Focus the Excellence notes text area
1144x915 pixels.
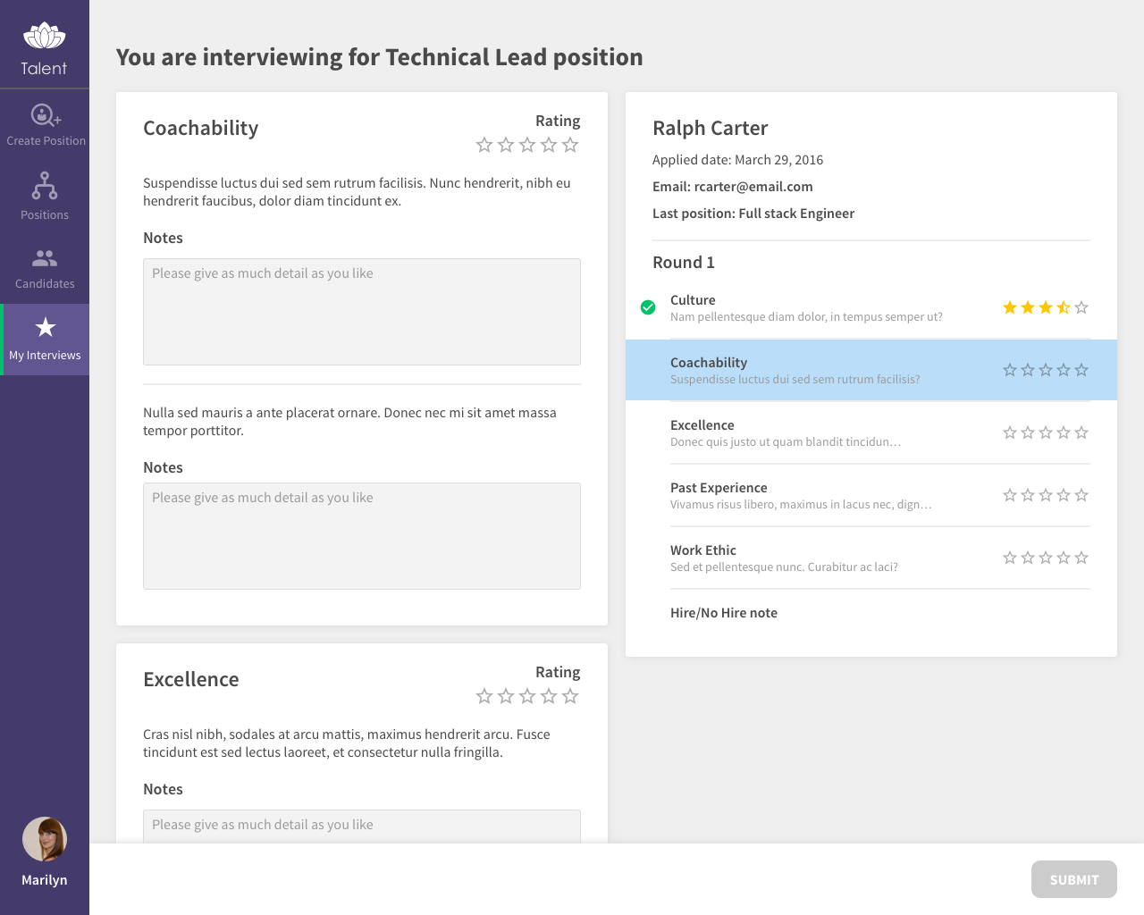click(x=362, y=827)
